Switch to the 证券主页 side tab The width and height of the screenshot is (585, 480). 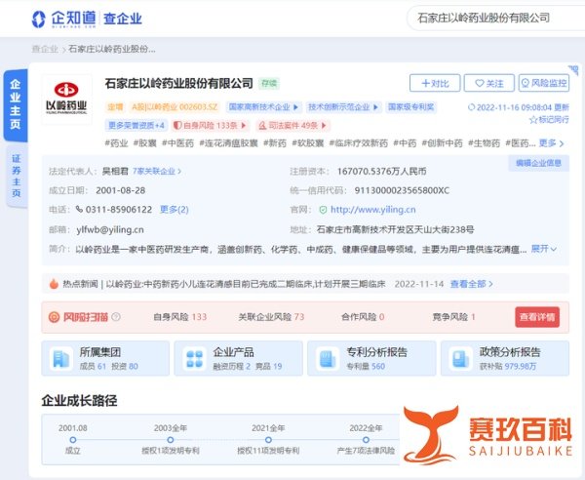click(x=17, y=176)
